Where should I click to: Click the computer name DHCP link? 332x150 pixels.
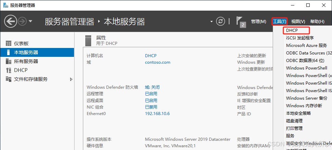tap(151, 55)
